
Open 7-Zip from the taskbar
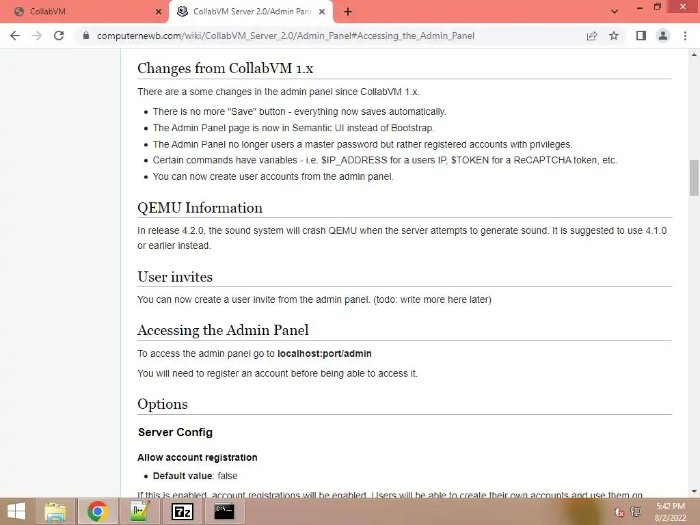[x=183, y=511]
